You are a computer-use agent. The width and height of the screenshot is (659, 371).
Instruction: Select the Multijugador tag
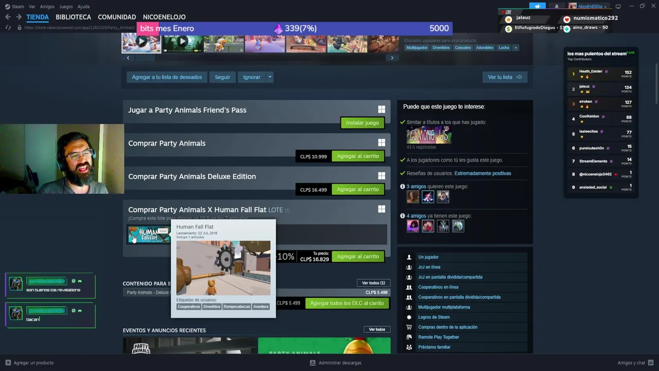(417, 47)
